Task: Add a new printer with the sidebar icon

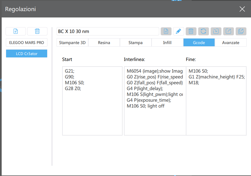Action: pos(16,31)
